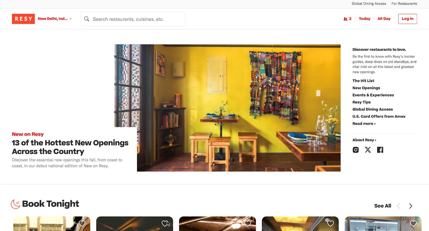Advance Book Tonight carousel with right arrow

pos(410,206)
